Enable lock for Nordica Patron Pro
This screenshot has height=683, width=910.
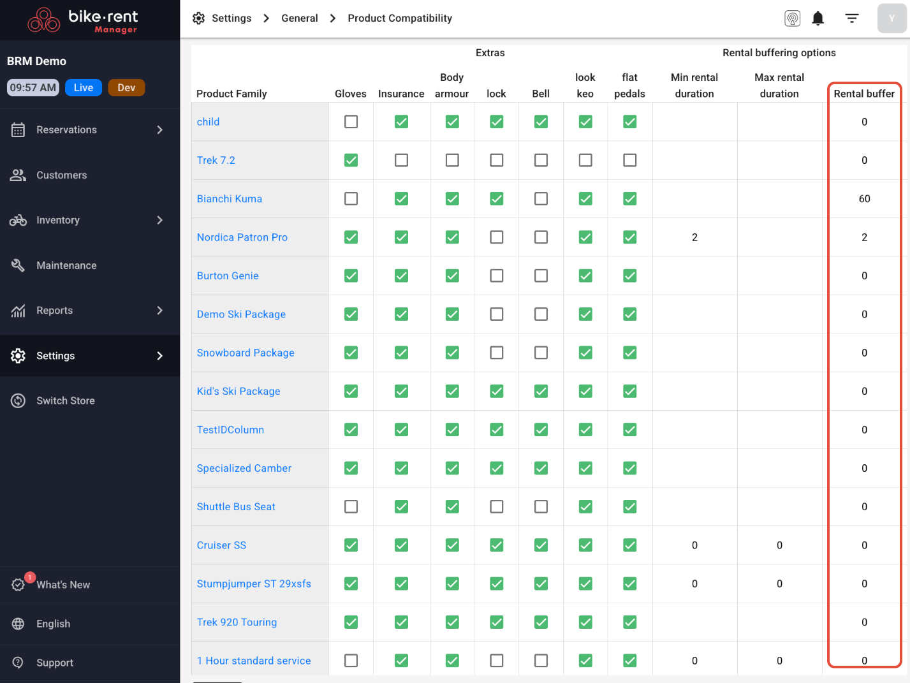(497, 237)
